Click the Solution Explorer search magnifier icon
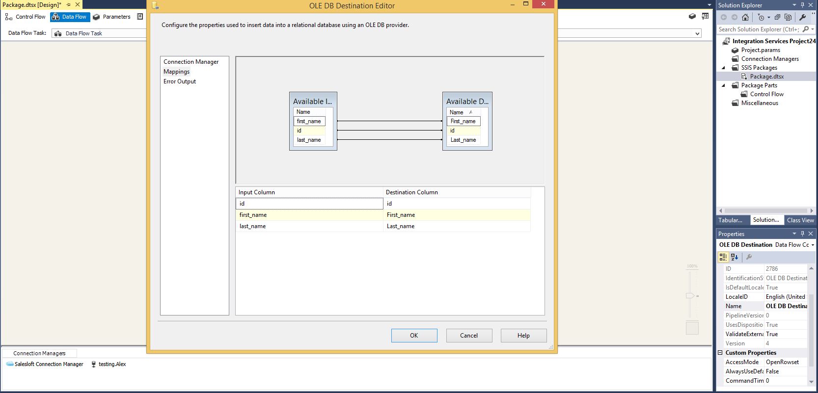 pos(805,29)
